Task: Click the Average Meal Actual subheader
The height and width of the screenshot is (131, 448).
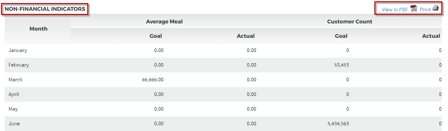Action: pyautogui.click(x=246, y=36)
